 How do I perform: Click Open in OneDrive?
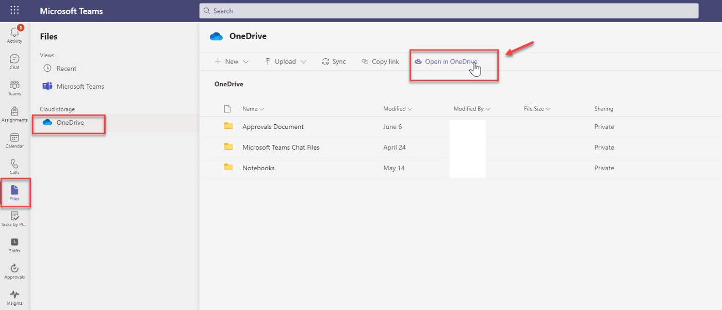tap(446, 61)
